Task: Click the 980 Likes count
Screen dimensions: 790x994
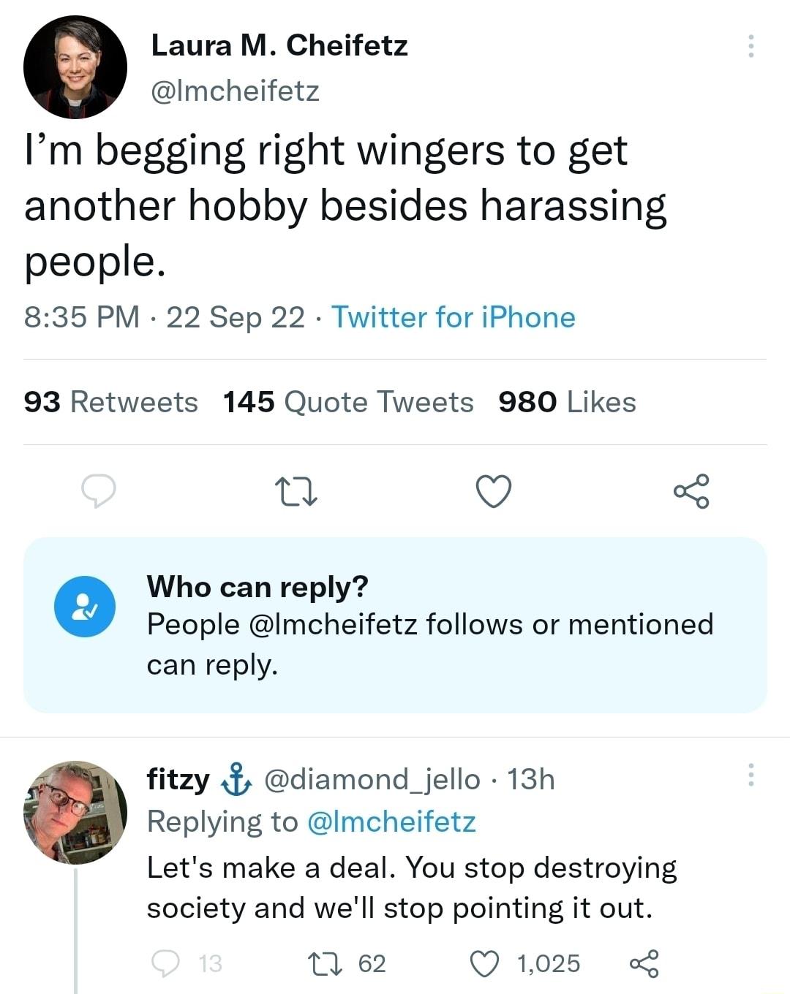Action: pyautogui.click(x=567, y=401)
